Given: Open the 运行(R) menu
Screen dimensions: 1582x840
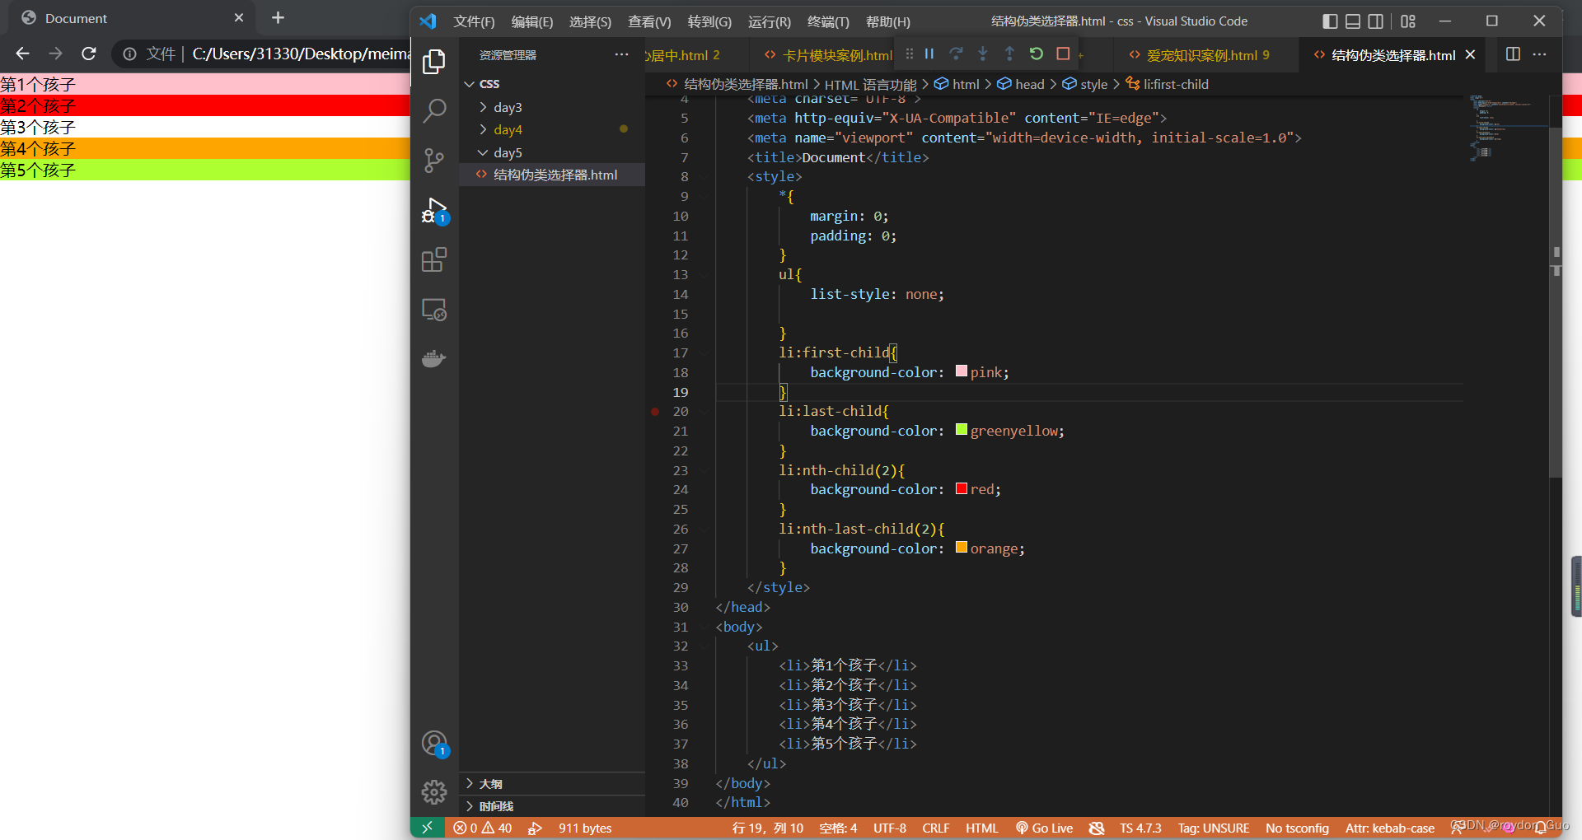Looking at the screenshot, I should [x=769, y=21].
